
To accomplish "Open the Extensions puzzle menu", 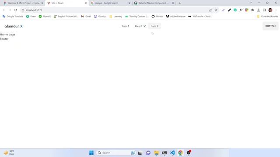I will click(252, 10).
